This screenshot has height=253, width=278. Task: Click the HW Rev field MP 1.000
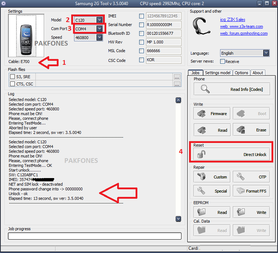(163, 42)
